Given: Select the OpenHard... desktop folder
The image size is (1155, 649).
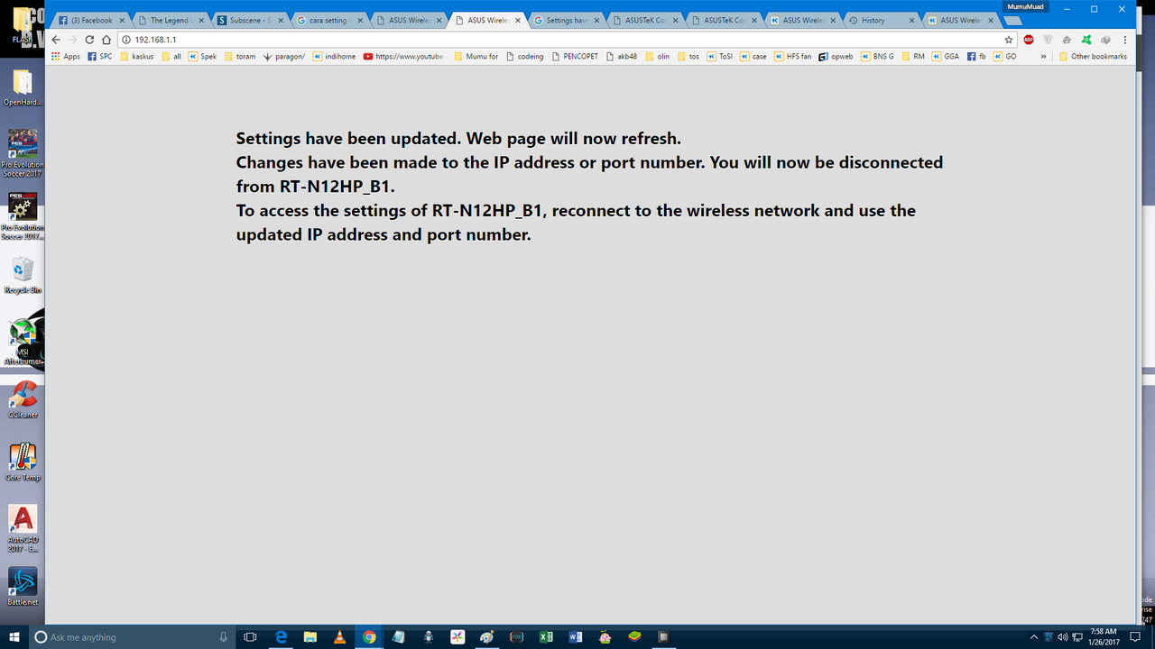Looking at the screenshot, I should coord(23,89).
